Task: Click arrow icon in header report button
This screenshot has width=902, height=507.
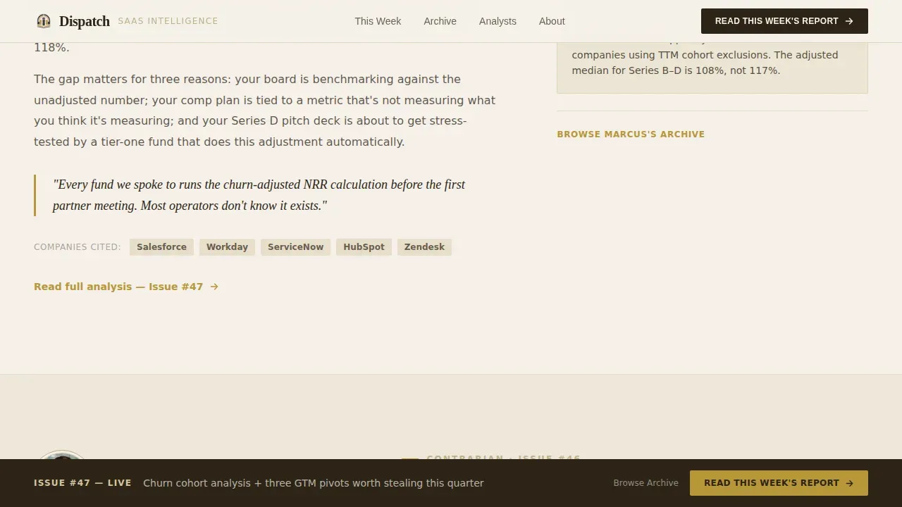Action: (x=849, y=21)
